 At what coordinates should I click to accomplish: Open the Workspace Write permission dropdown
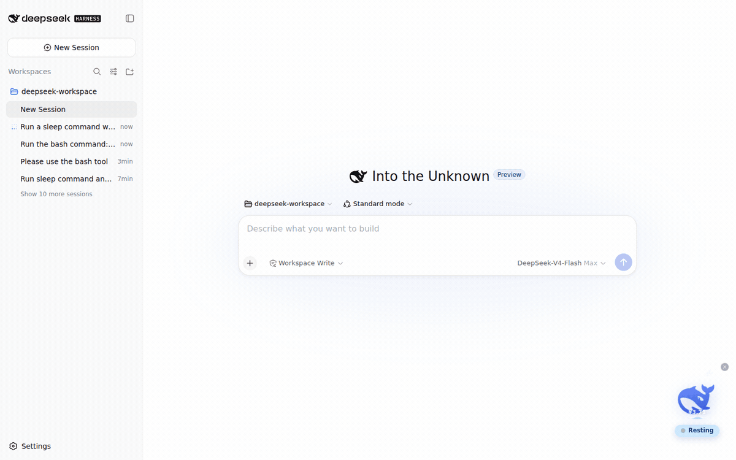[x=306, y=263]
